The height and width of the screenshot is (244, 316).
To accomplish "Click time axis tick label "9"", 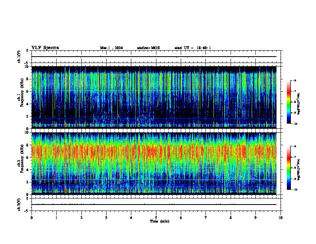I will coord(256,218).
